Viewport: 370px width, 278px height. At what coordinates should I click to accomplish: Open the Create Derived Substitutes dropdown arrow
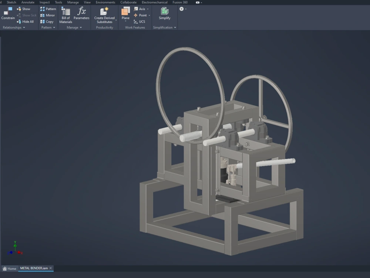tap(116, 20)
